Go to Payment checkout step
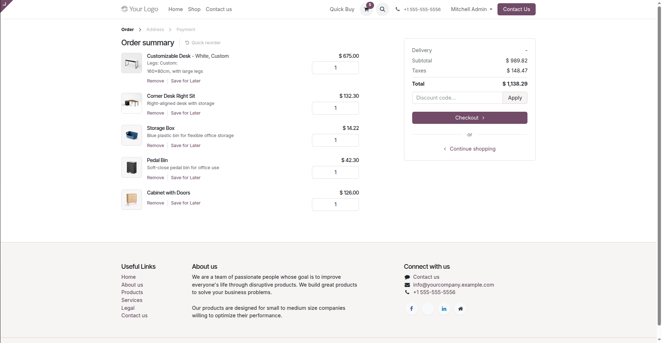The height and width of the screenshot is (343, 662). coord(186,30)
